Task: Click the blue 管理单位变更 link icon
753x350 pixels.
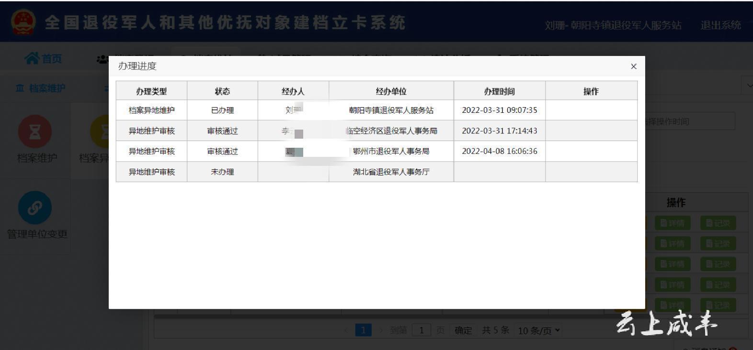Action: (x=34, y=208)
